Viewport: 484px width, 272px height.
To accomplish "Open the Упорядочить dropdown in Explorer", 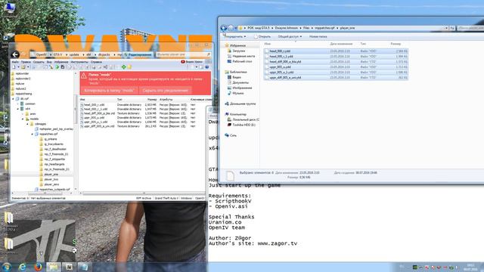I will pos(235,37).
